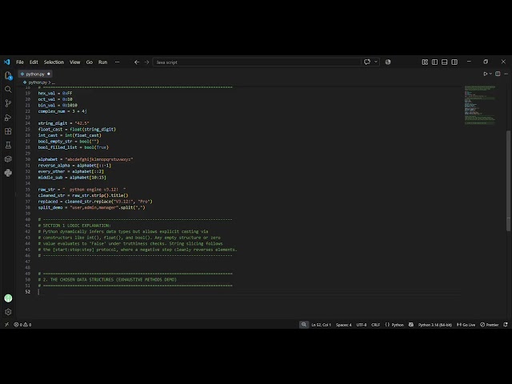Click the Ln 52, Col 1 indicator
The image size is (512, 384).
coord(321,325)
